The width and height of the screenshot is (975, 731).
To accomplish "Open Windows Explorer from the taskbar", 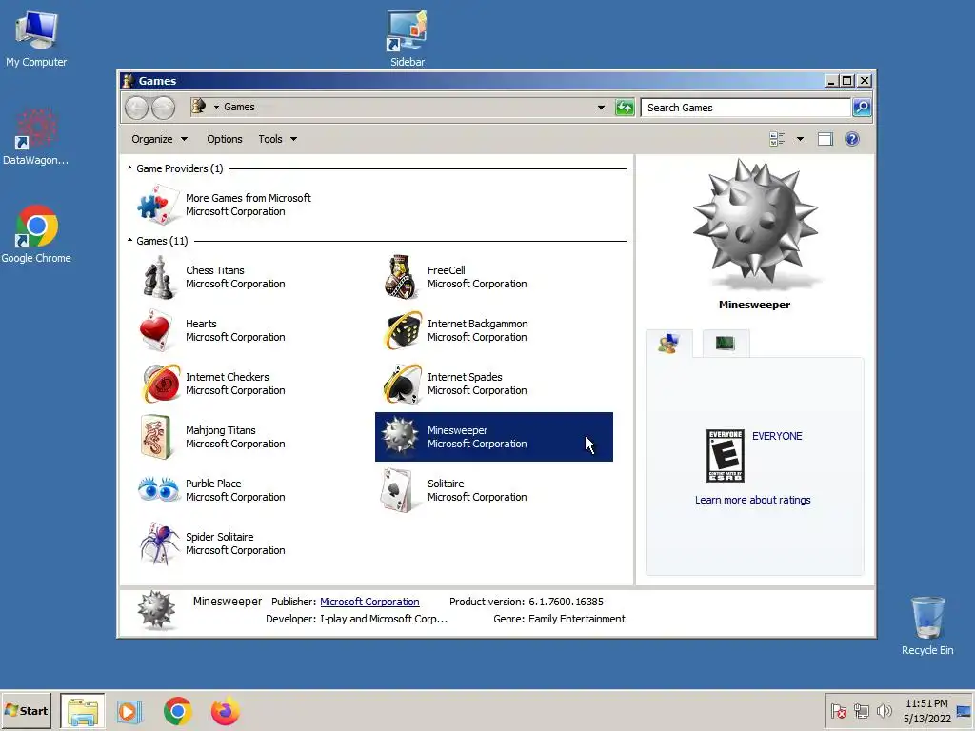I will pos(83,711).
